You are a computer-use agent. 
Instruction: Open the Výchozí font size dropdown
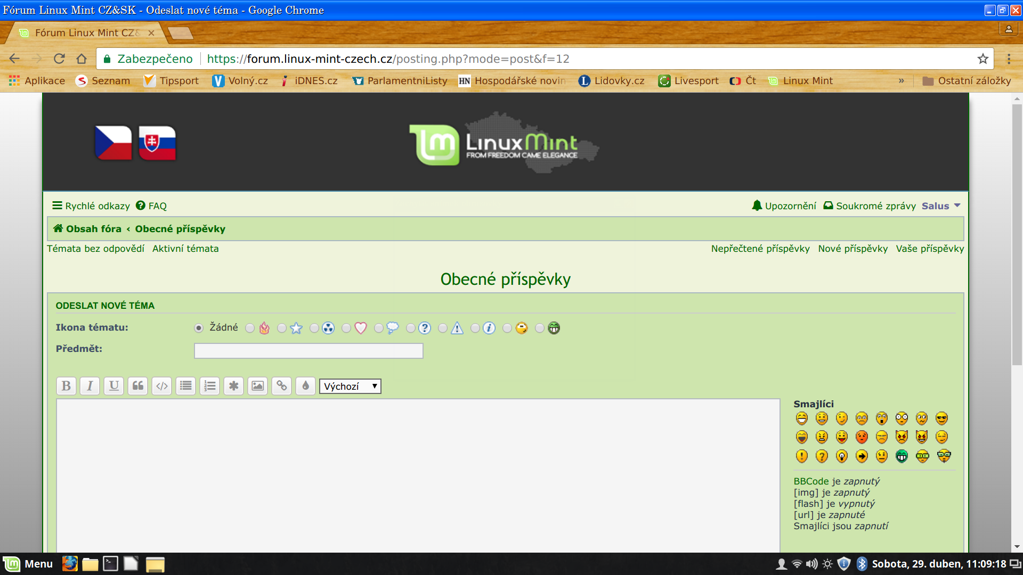[x=350, y=386]
